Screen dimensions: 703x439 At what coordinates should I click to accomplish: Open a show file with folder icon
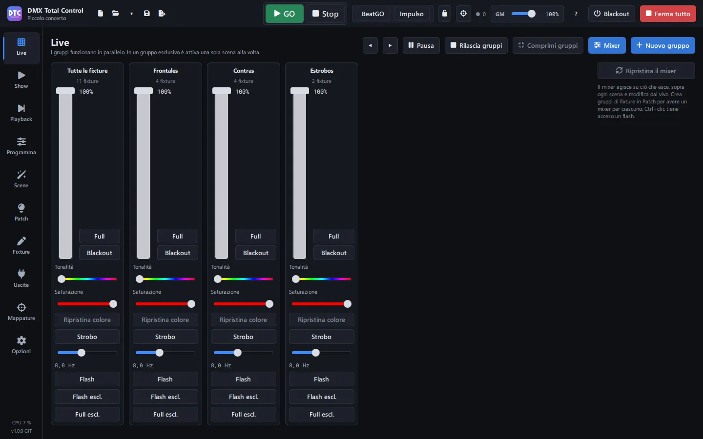pos(116,14)
